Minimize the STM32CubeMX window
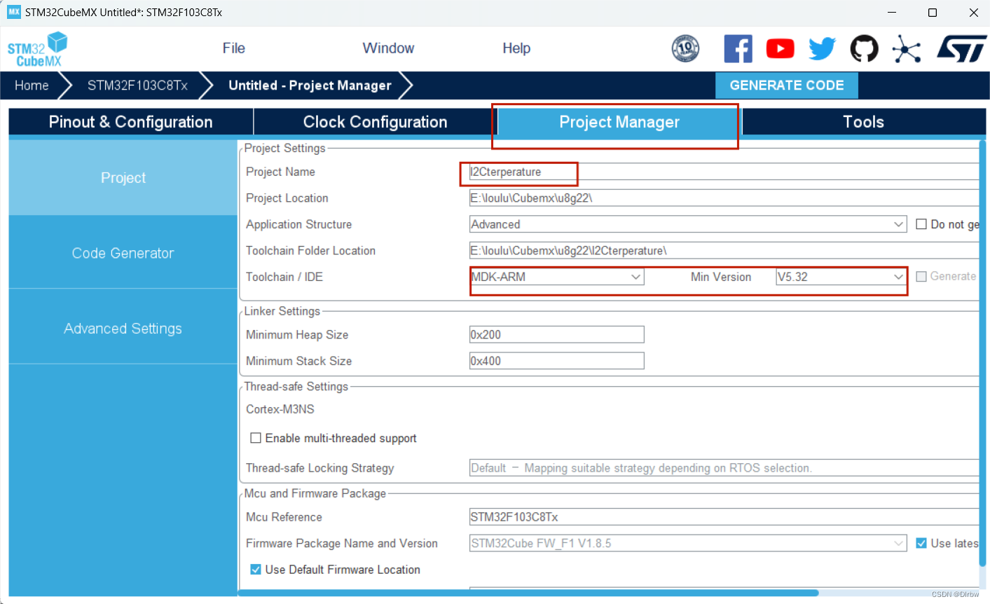The width and height of the screenshot is (990, 604). pos(892,13)
